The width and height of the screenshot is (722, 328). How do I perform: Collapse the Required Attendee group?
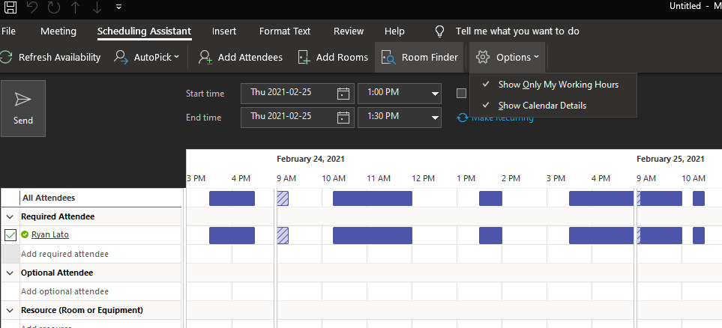tap(10, 216)
